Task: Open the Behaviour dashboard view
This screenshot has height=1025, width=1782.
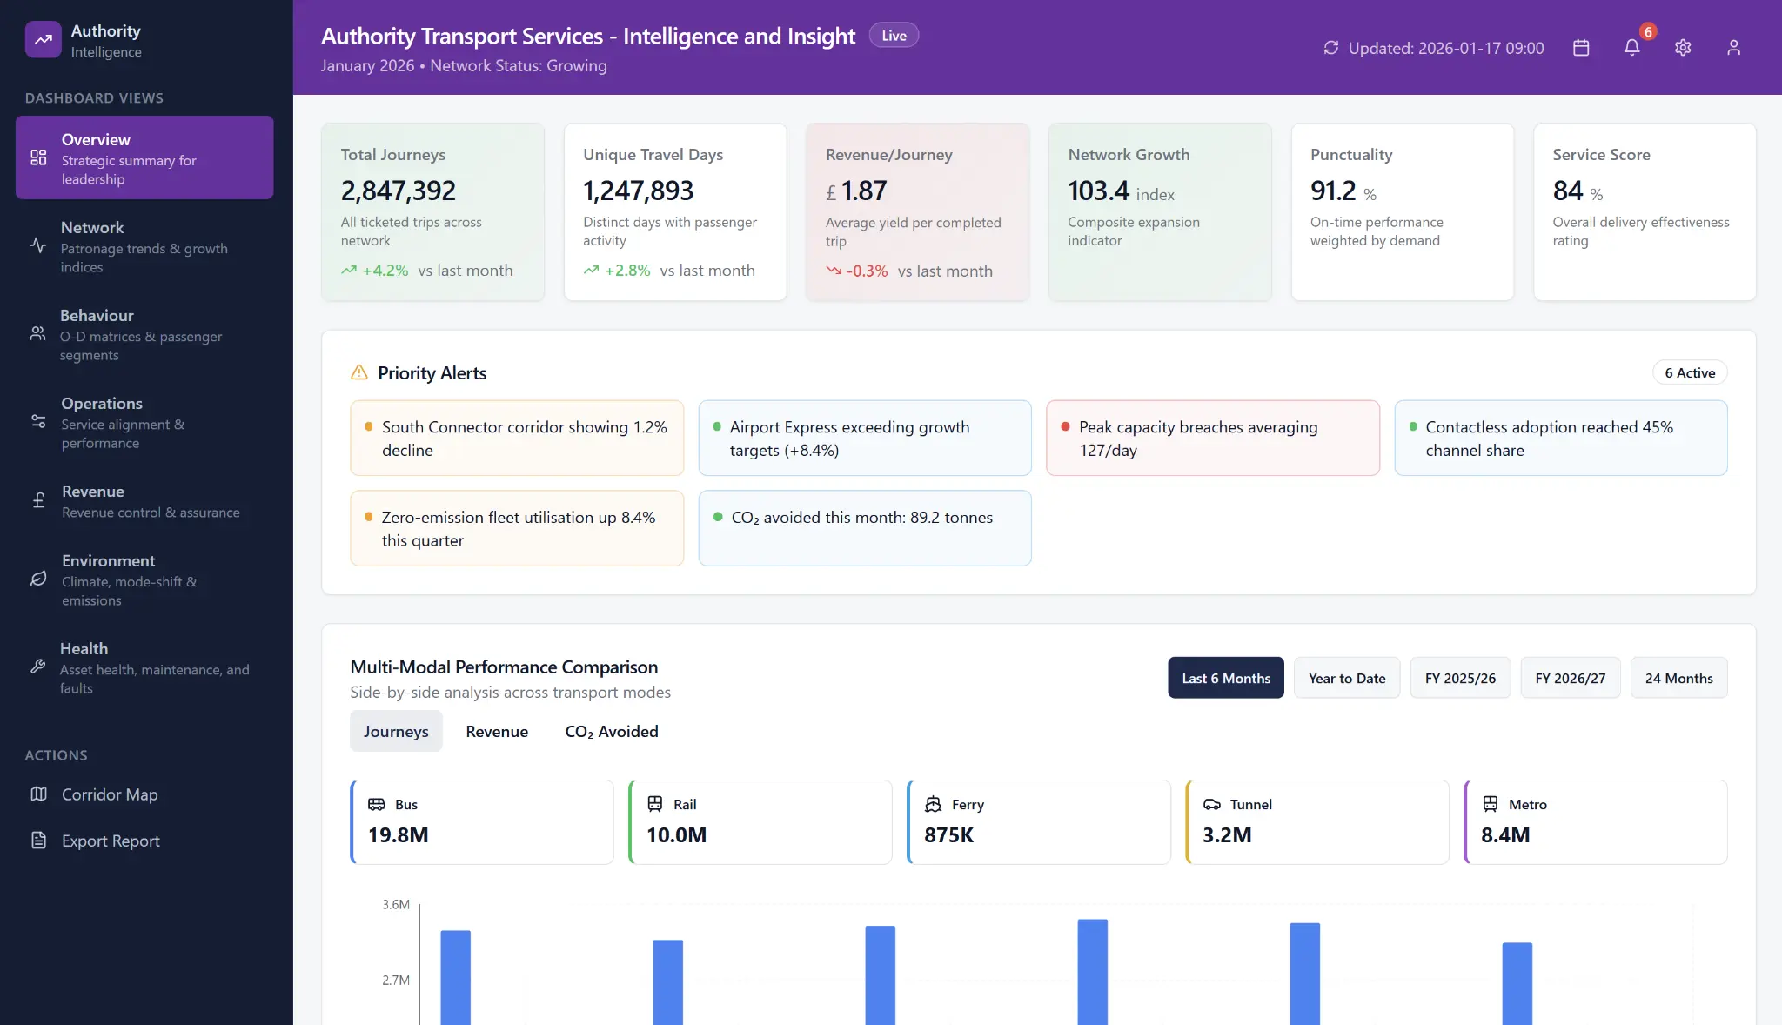Action: [x=144, y=334]
